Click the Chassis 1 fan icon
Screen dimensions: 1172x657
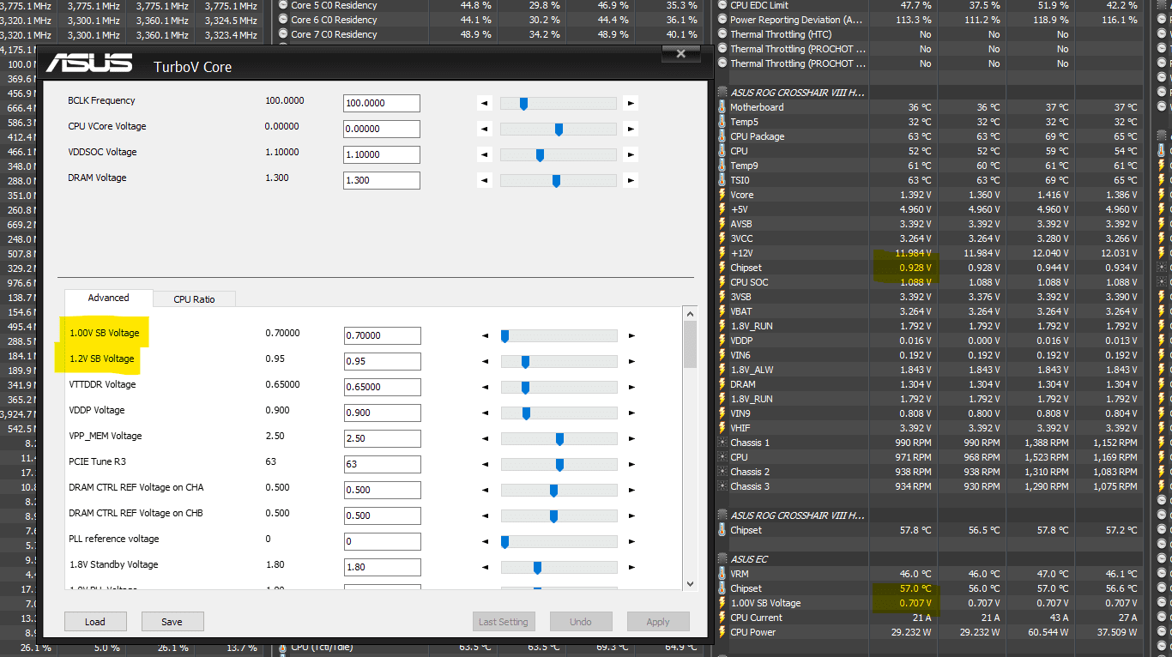click(722, 443)
